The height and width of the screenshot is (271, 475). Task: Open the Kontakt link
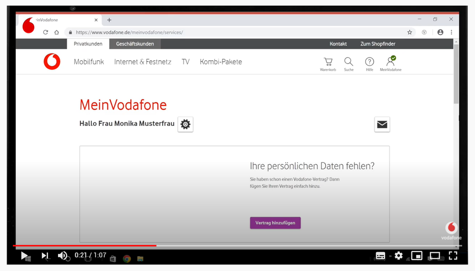tap(338, 44)
